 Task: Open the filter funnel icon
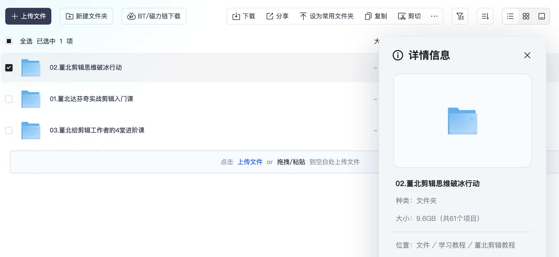[x=460, y=16]
